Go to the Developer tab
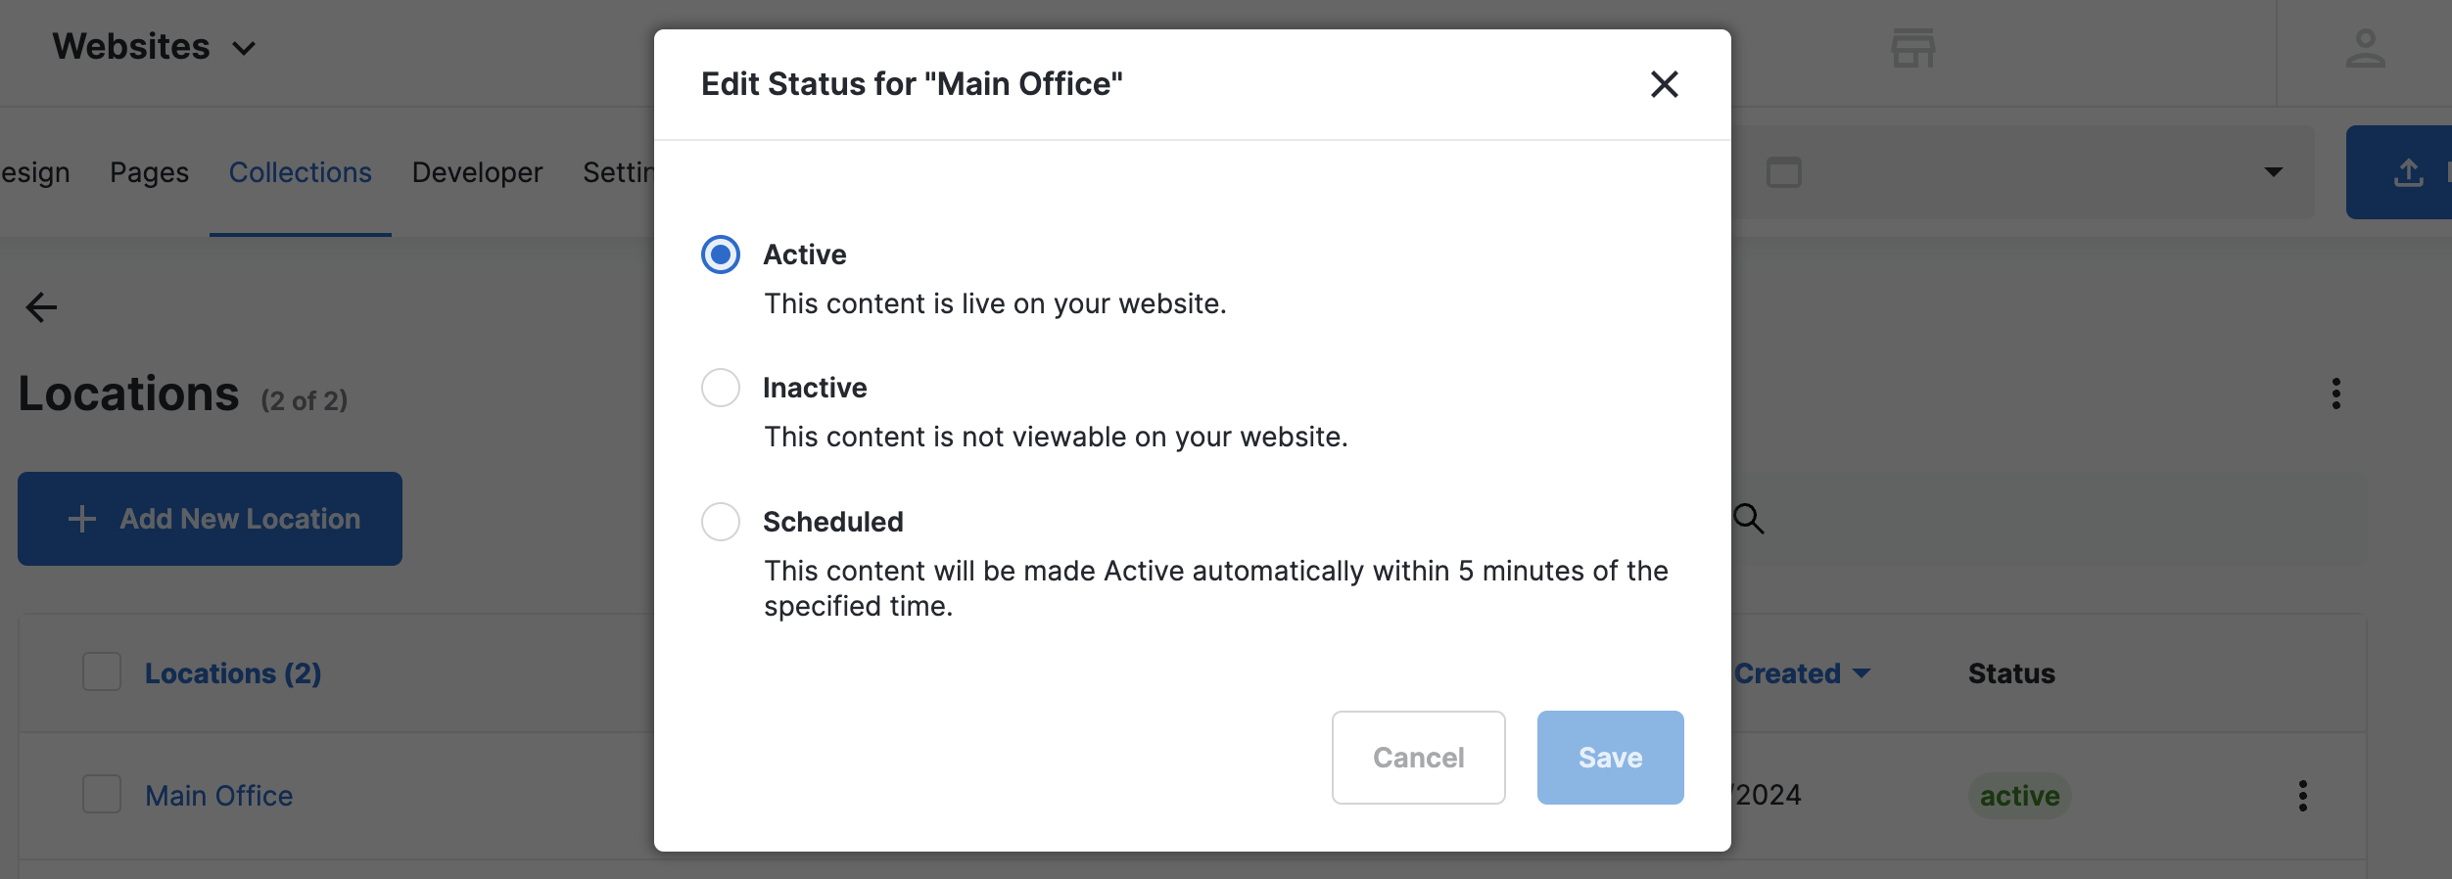The width and height of the screenshot is (2452, 879). click(x=477, y=172)
